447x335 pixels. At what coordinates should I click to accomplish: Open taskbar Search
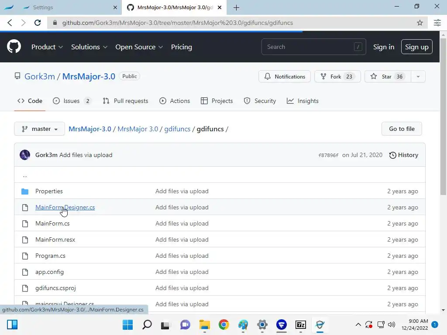[x=147, y=325]
